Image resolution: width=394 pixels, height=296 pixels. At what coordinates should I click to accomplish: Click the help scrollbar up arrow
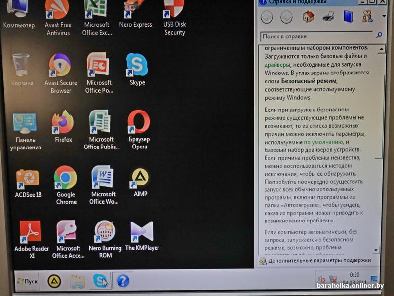pos(381,49)
